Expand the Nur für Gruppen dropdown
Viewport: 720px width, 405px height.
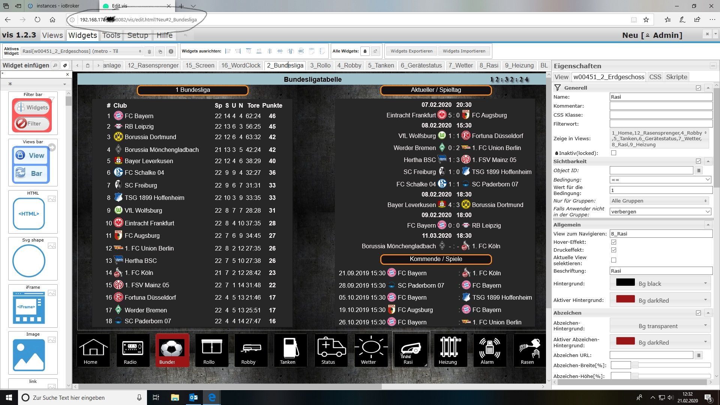coord(659,201)
